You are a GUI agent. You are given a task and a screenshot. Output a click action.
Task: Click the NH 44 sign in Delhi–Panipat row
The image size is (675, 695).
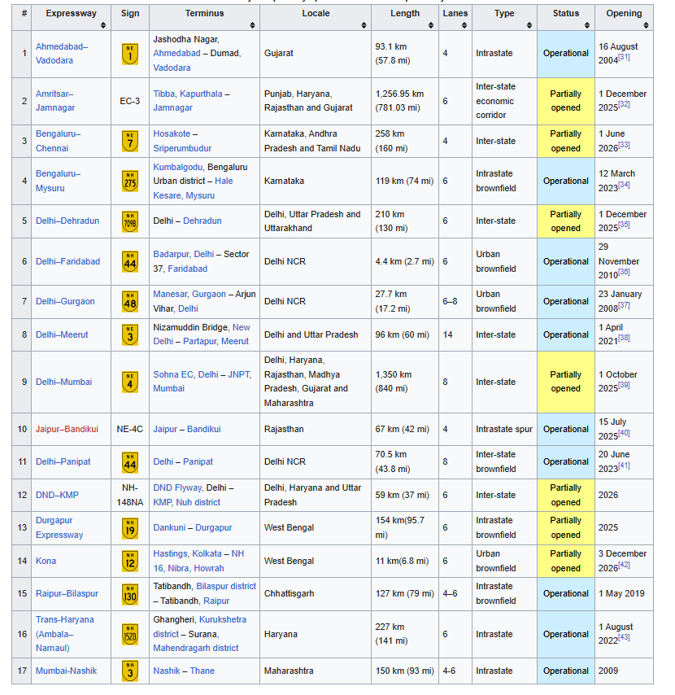pyautogui.click(x=130, y=462)
